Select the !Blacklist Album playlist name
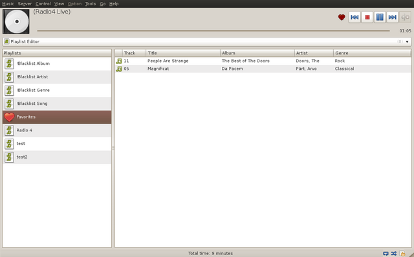The image size is (414, 257). point(33,63)
